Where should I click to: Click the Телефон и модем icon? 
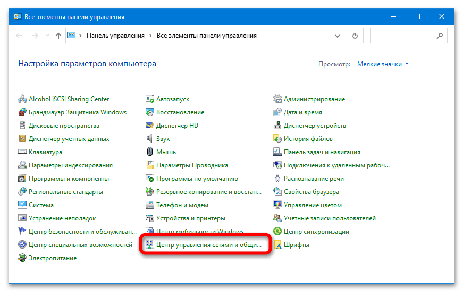150,205
